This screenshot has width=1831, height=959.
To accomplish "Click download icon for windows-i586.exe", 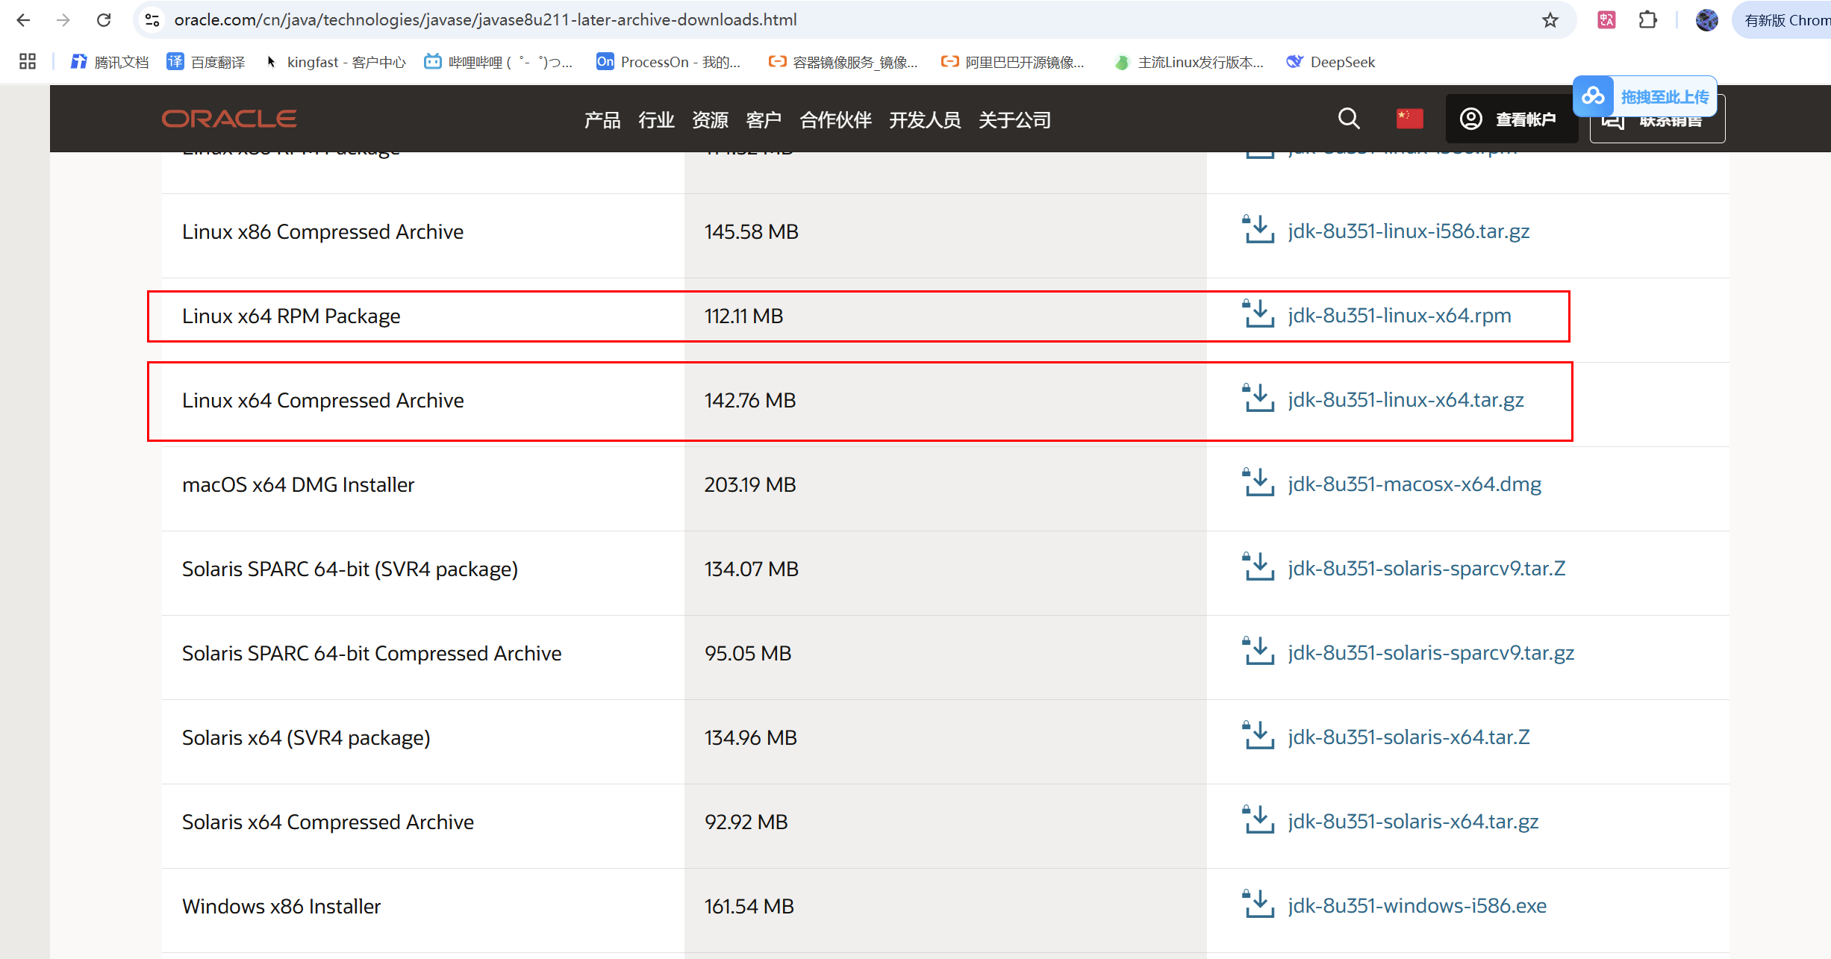I will pyautogui.click(x=1258, y=904).
